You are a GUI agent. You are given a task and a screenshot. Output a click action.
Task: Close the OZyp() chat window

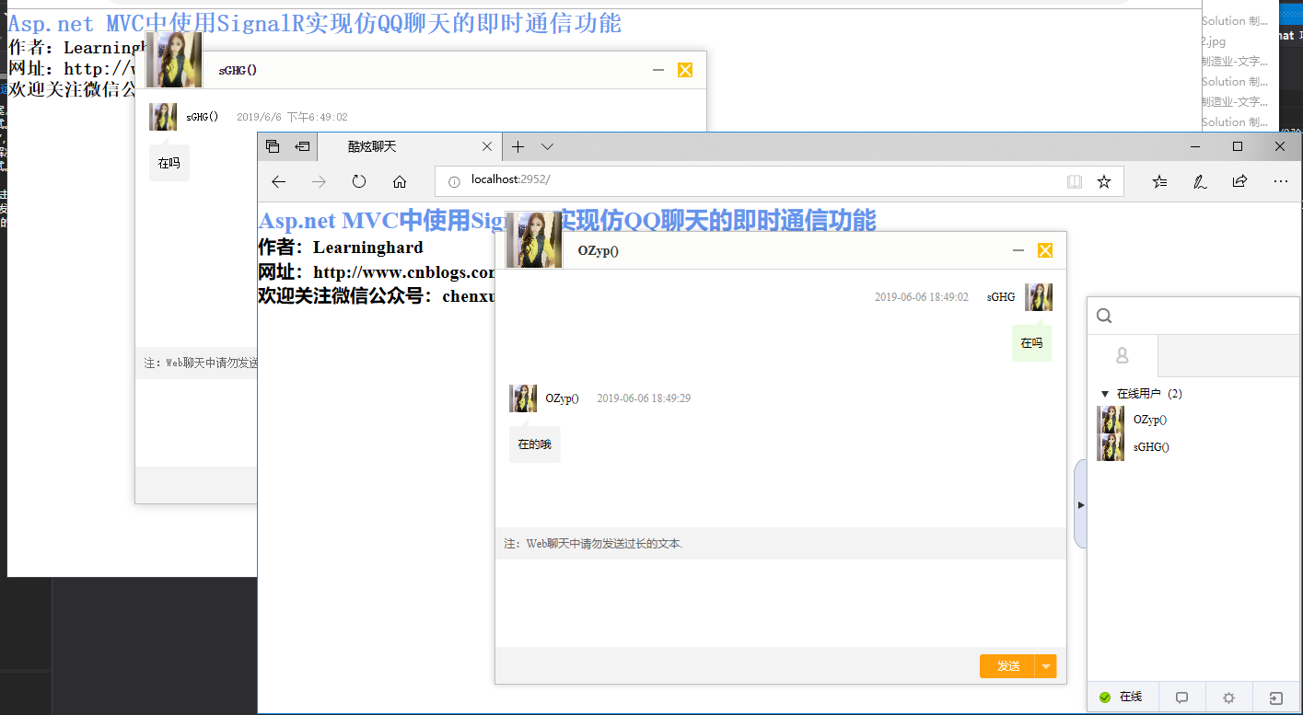[1045, 250]
